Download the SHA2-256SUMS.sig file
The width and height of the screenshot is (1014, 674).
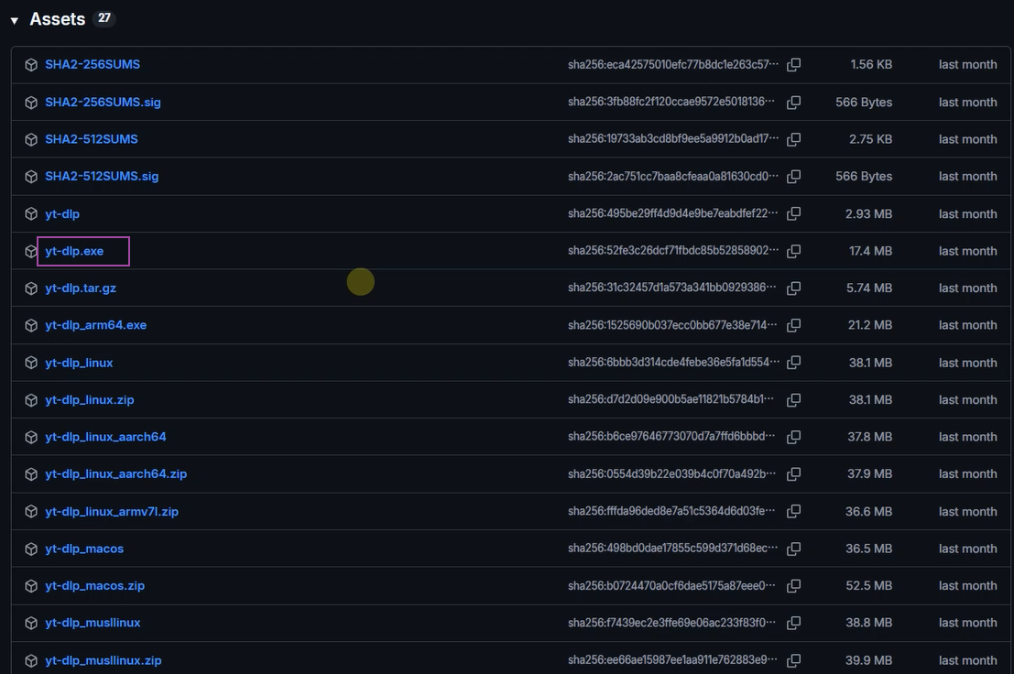point(103,102)
